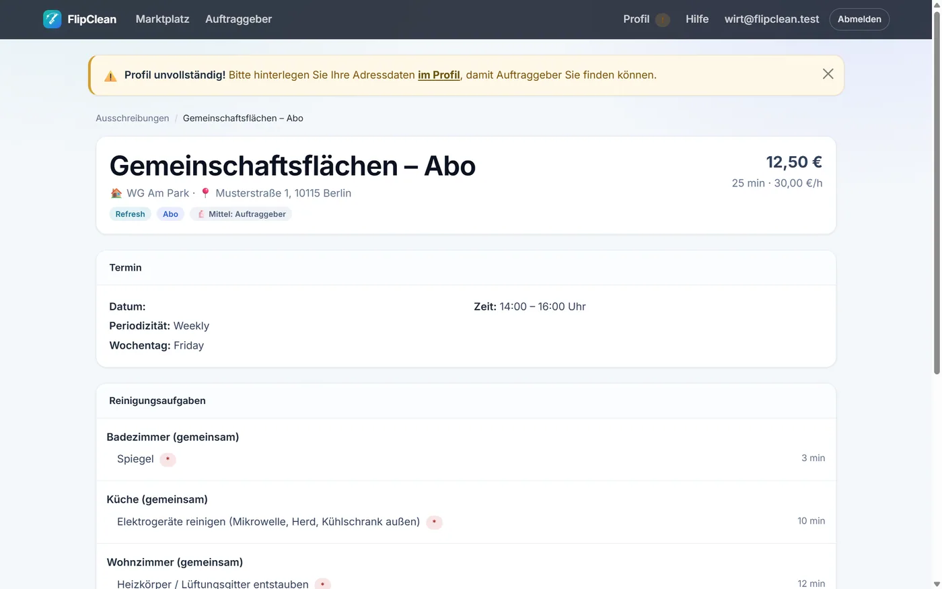Click the Refresh tag
Image resolution: width=942 pixels, height=589 pixels.
point(130,214)
